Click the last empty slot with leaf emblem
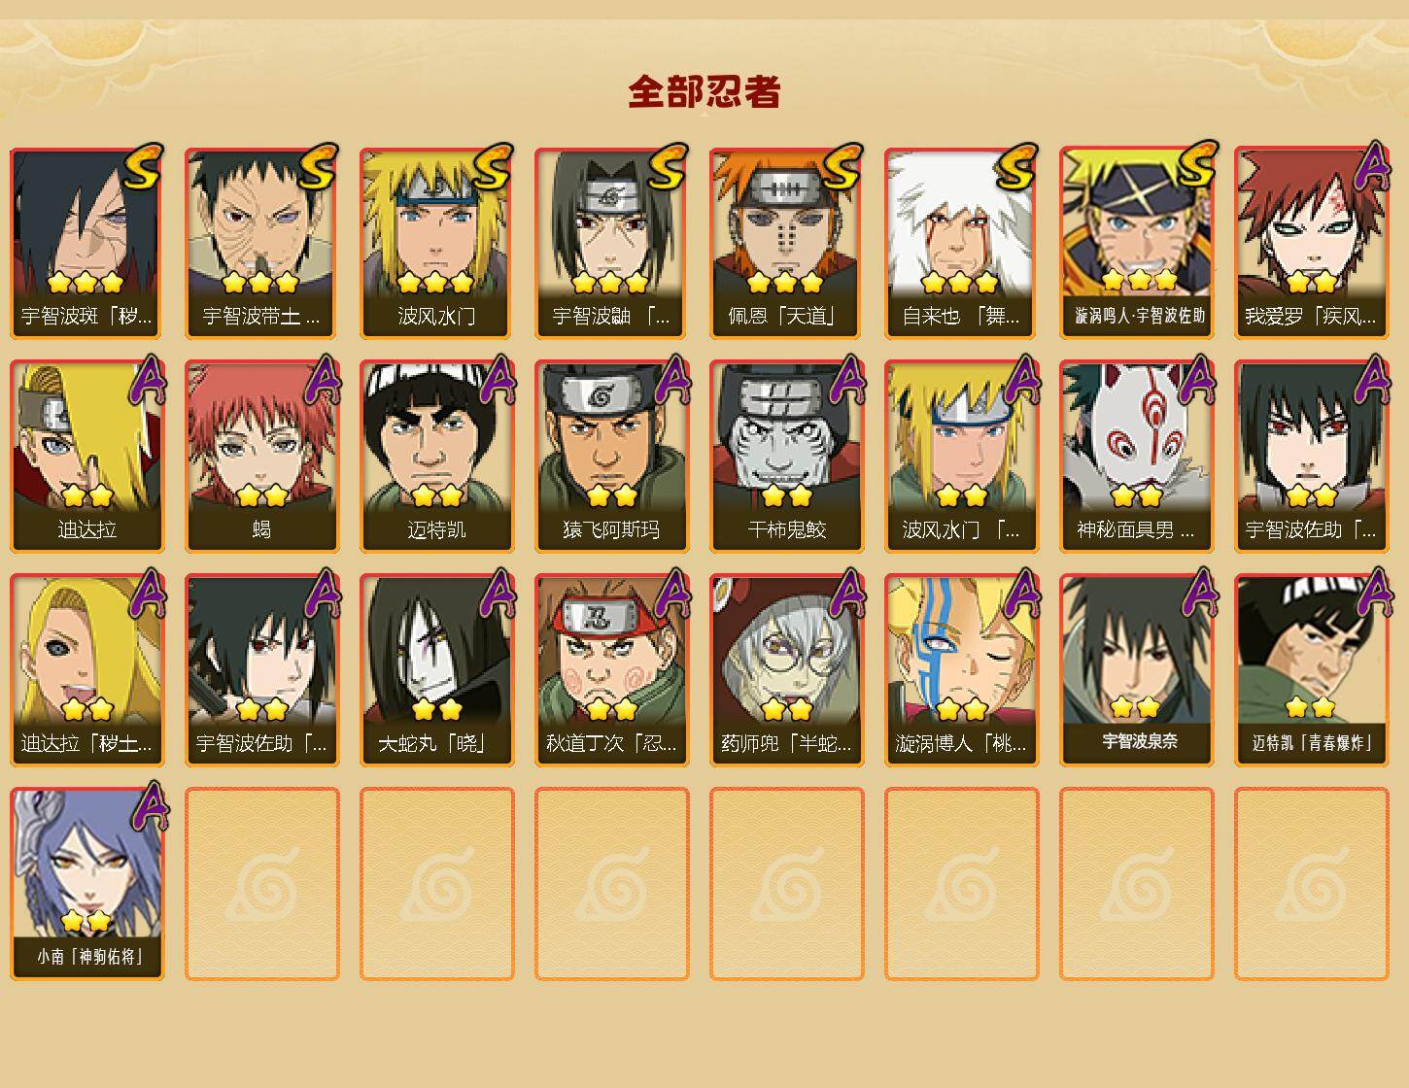The height and width of the screenshot is (1088, 1409). pyautogui.click(x=1311, y=884)
